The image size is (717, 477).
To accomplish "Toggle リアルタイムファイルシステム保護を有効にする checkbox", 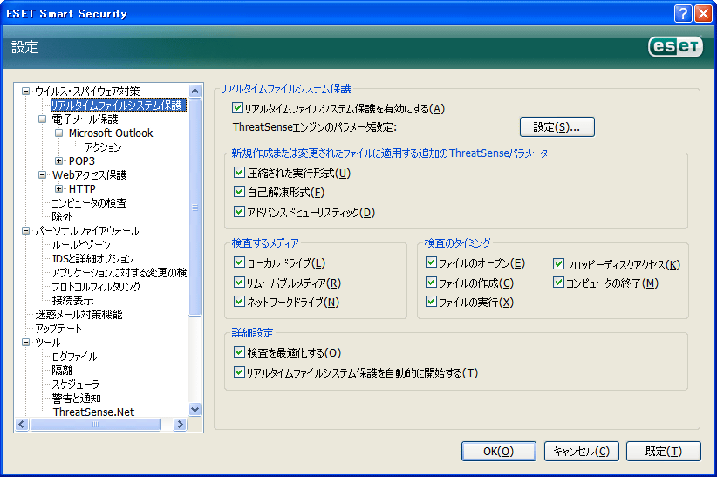I will [237, 108].
